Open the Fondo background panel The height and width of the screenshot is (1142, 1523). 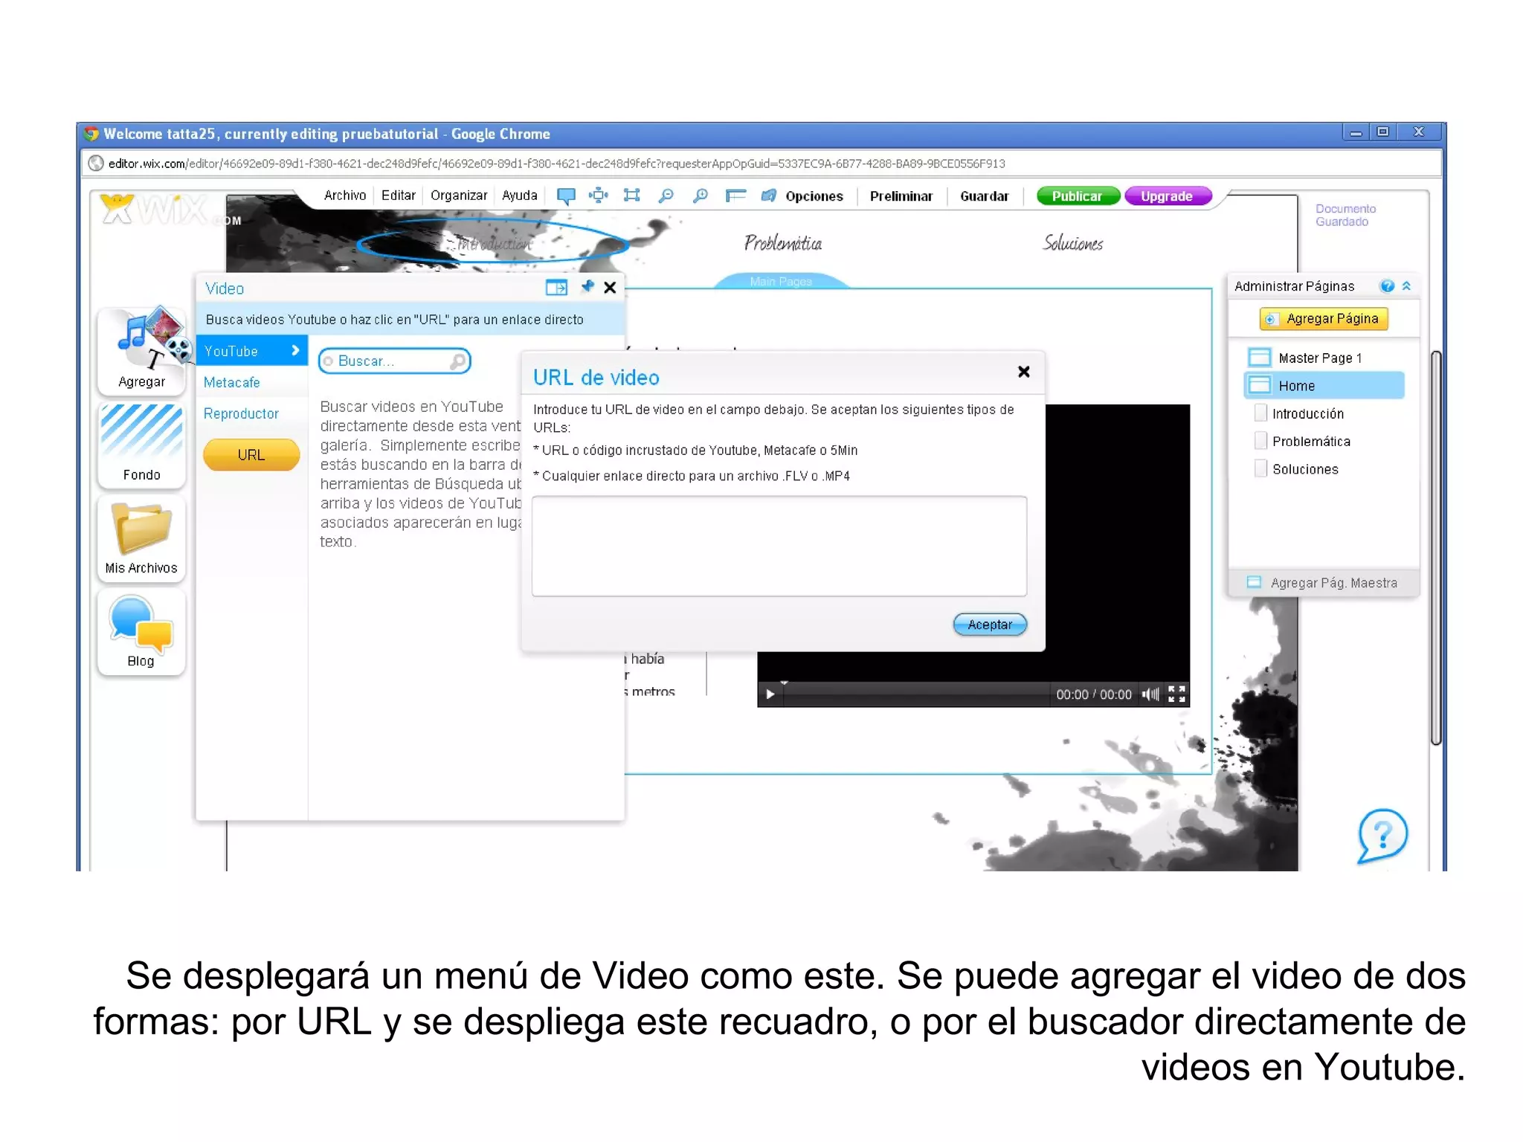click(141, 445)
